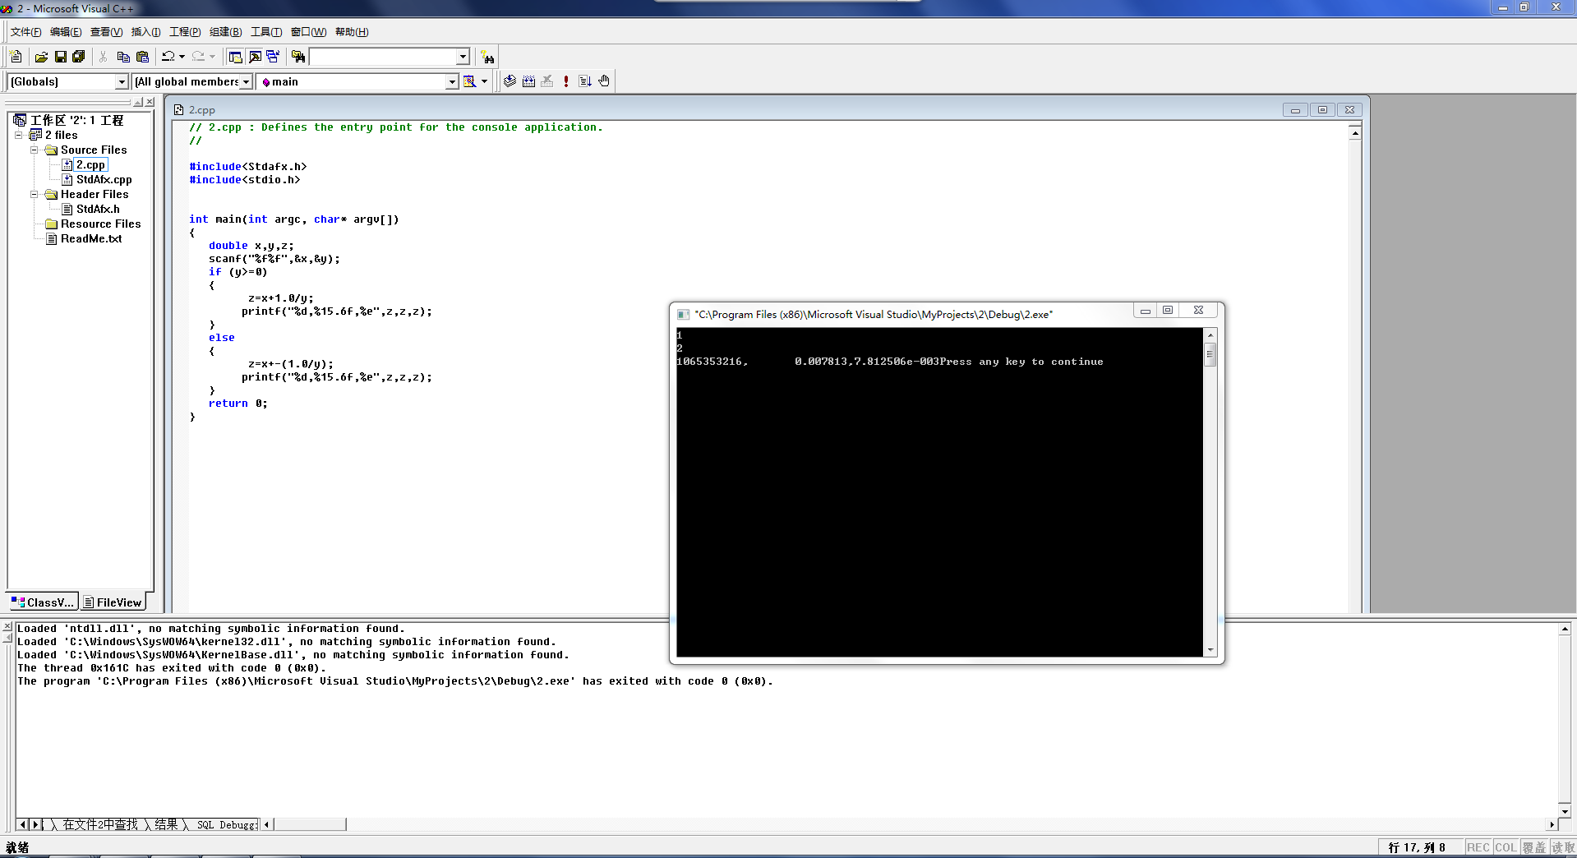Switch to the ClassView tab
This screenshot has height=858, width=1577.
[43, 602]
